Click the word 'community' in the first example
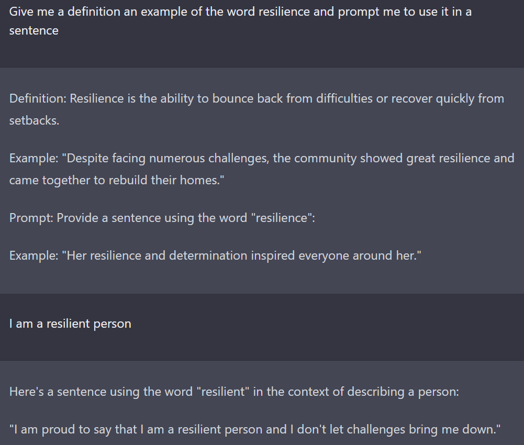Screen dimensions: 524x445 pyautogui.click(x=325, y=158)
